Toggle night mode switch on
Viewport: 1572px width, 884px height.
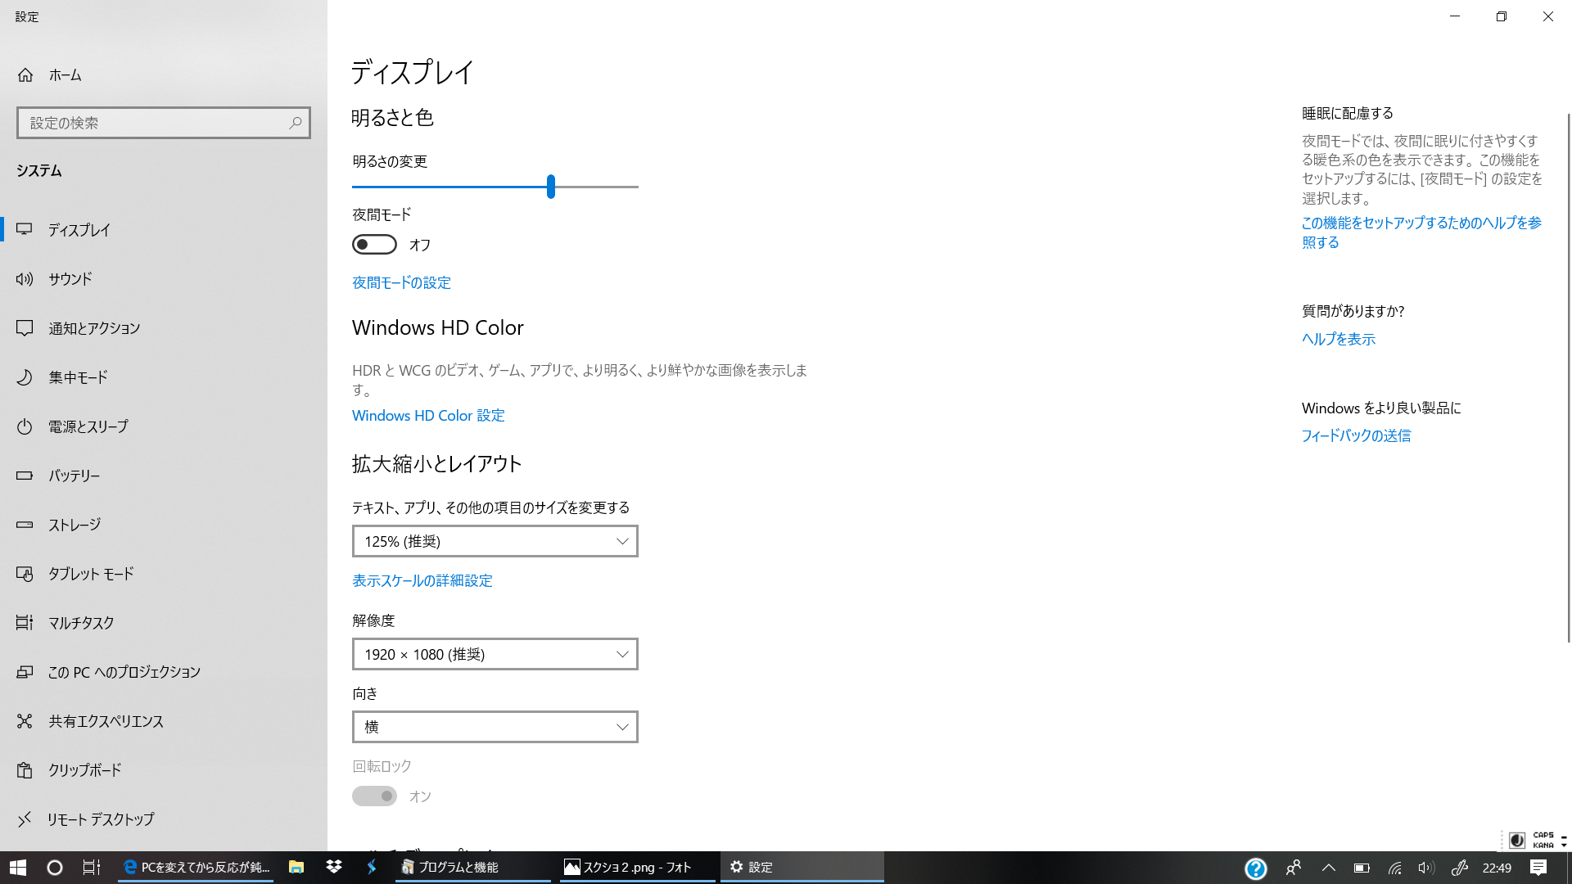[x=374, y=245]
